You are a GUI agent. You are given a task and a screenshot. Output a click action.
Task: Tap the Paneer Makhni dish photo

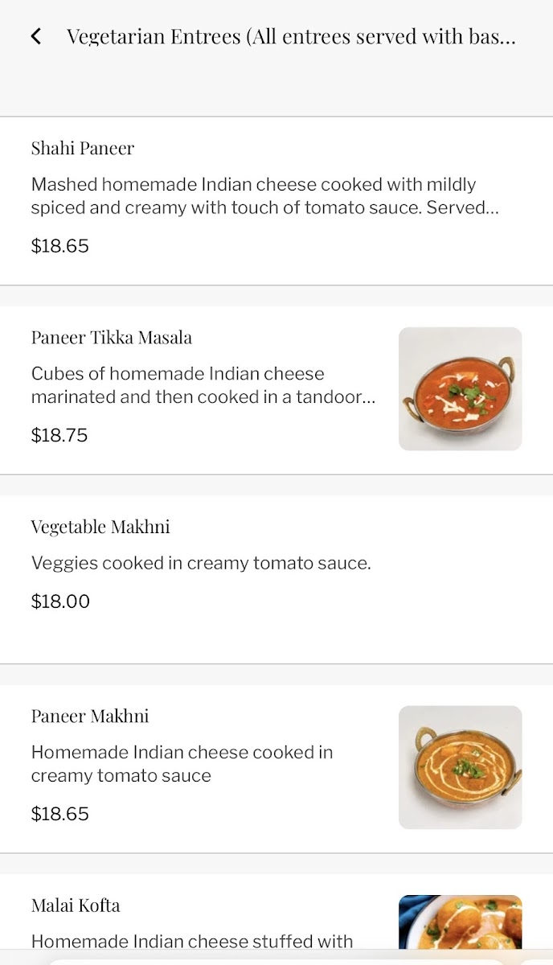(x=459, y=766)
